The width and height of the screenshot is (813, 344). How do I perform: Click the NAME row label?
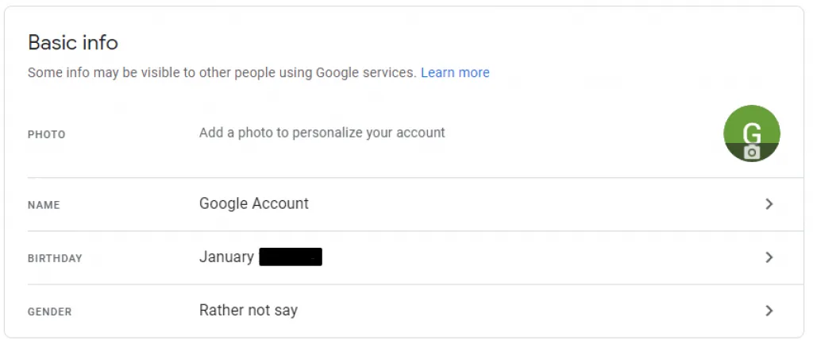44,205
